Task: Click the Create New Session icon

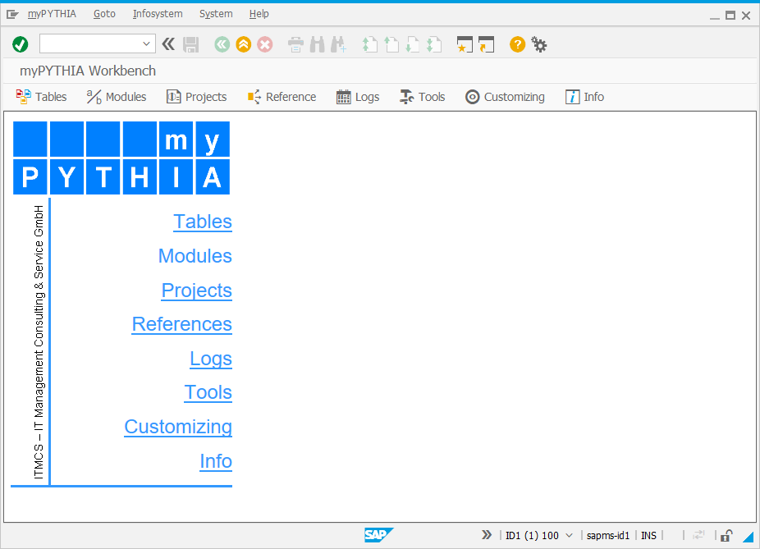Action: click(465, 44)
